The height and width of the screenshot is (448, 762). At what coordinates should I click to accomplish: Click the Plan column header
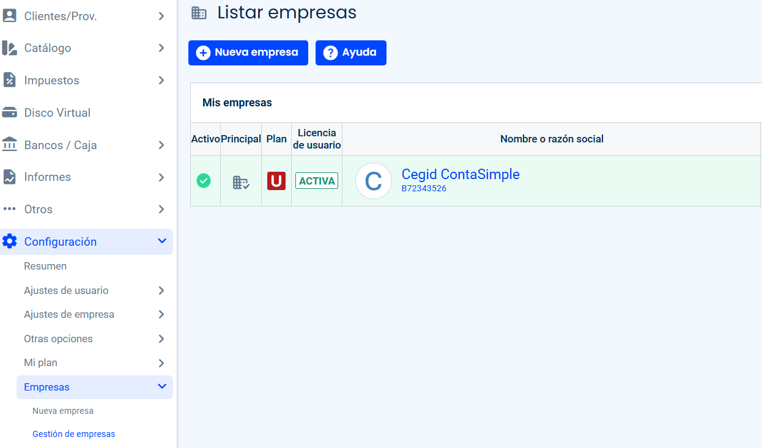coord(276,139)
